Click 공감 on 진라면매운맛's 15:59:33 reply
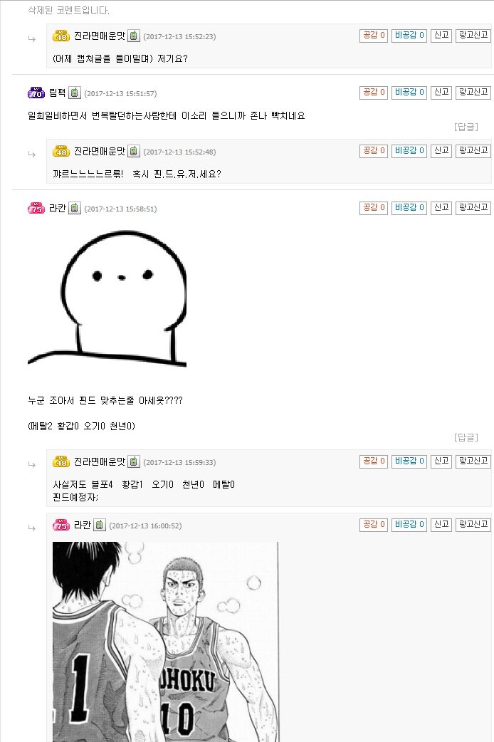This screenshot has width=494, height=742. pyautogui.click(x=373, y=461)
